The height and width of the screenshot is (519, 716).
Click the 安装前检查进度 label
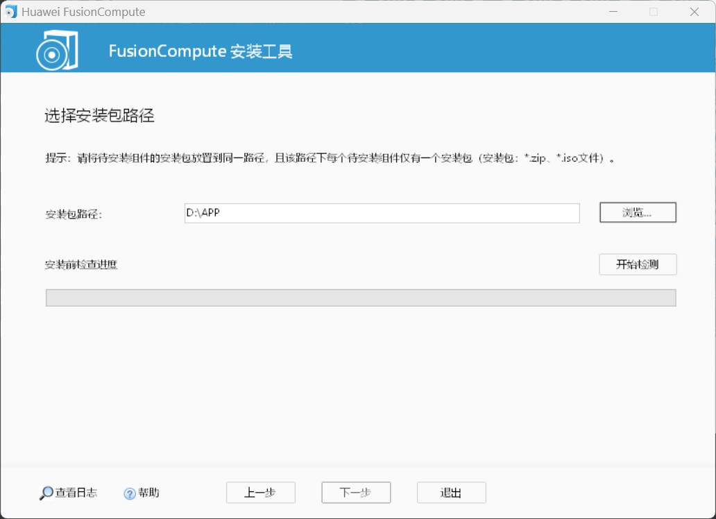(x=81, y=264)
